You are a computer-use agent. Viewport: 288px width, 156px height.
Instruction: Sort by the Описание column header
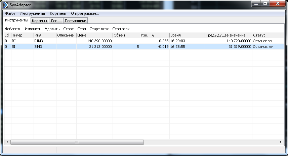click(x=66, y=35)
